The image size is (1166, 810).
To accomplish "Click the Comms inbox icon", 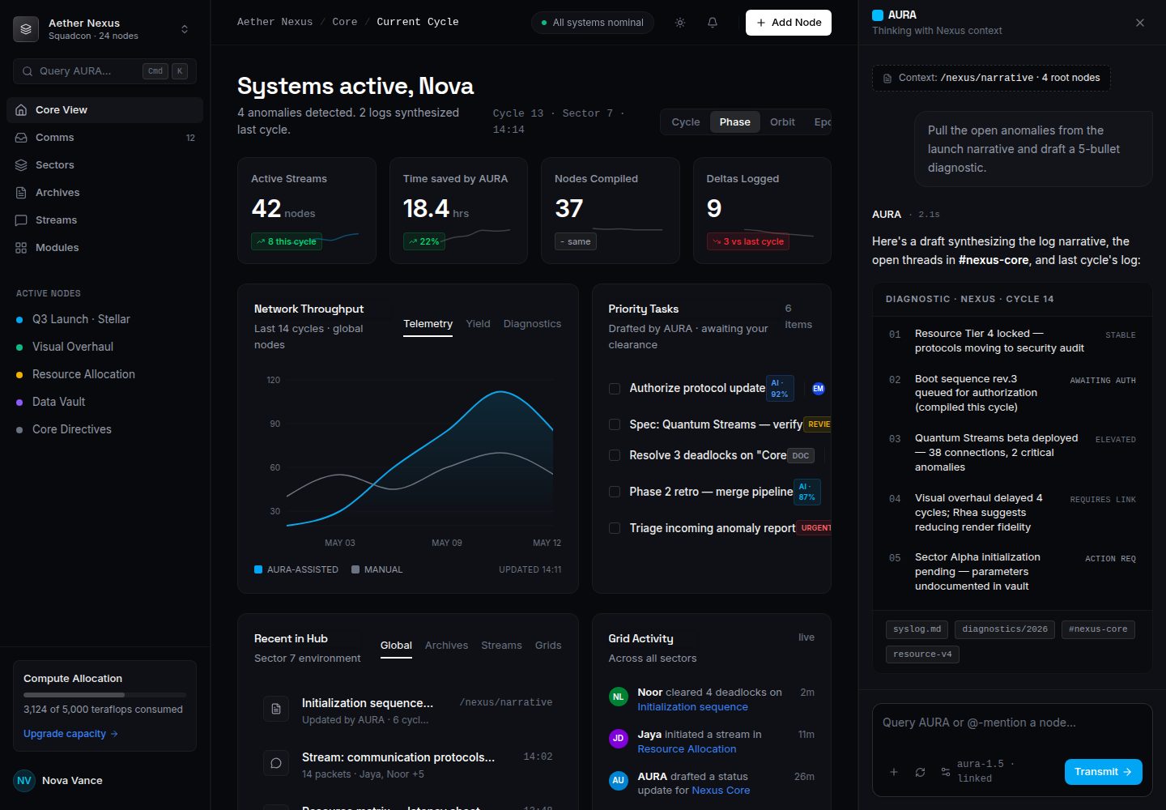I will click(x=21, y=138).
